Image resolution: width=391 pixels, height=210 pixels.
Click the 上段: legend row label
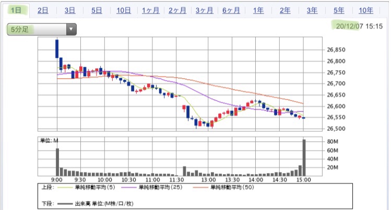48,188
